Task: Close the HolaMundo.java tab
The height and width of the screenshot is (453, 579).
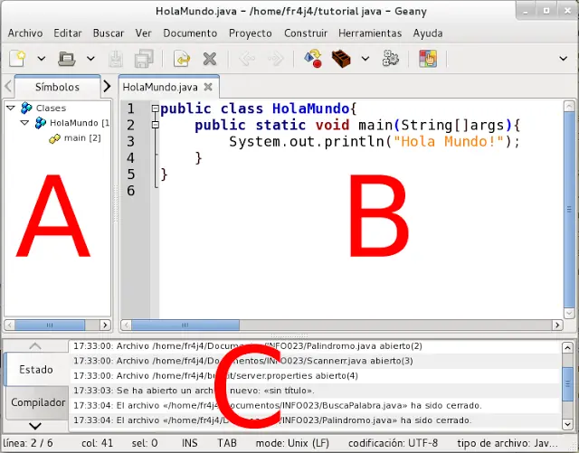Action: pos(208,87)
